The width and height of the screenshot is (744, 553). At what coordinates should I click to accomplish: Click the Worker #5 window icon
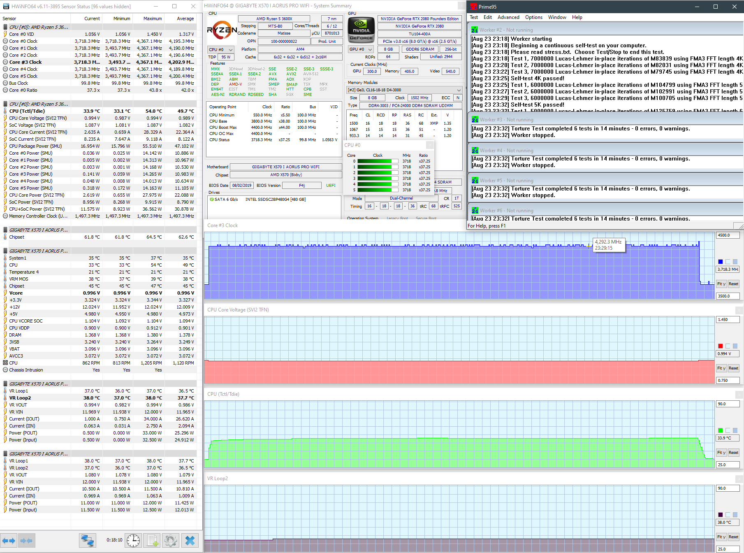click(475, 180)
